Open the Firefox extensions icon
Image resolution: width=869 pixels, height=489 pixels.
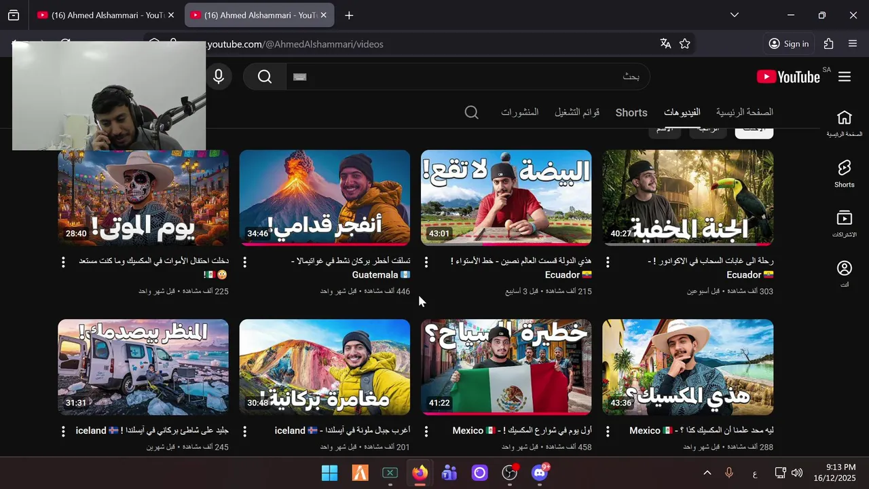[828, 43]
